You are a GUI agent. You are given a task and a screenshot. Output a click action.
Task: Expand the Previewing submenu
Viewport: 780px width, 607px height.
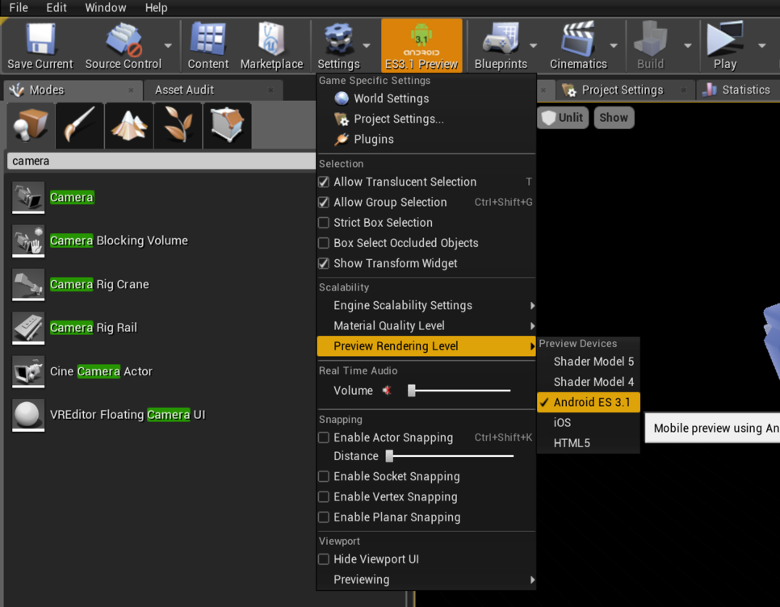(426, 580)
